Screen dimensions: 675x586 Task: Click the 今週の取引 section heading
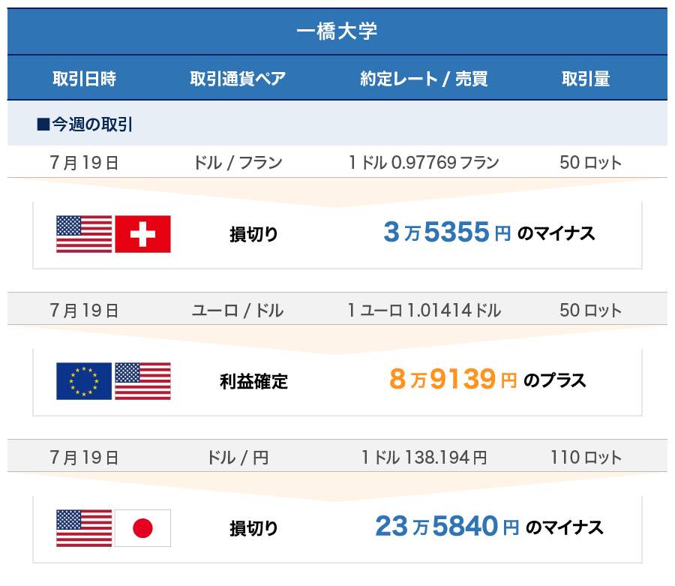pyautogui.click(x=85, y=125)
